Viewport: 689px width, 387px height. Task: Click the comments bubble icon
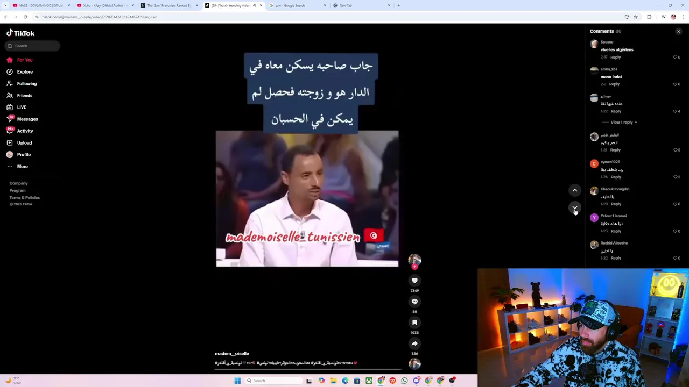414,302
